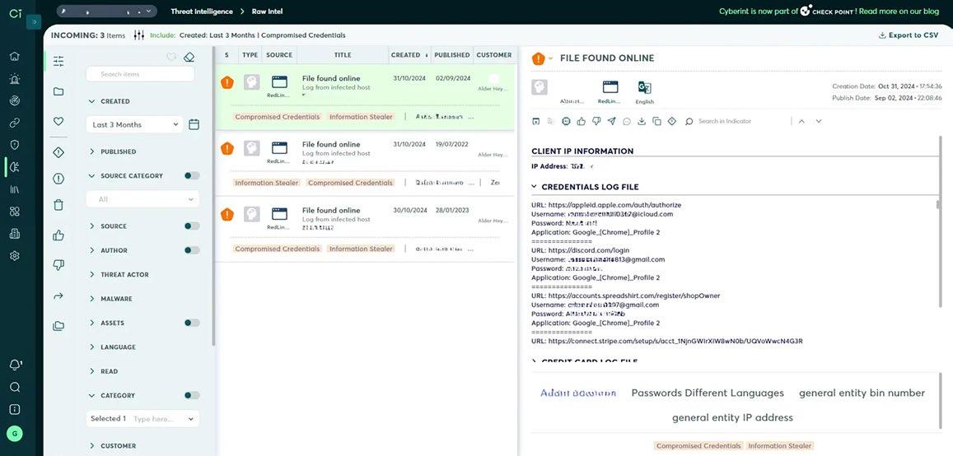Open notifications bell at sidebar bottom
This screenshot has height=456, width=953.
click(x=15, y=365)
